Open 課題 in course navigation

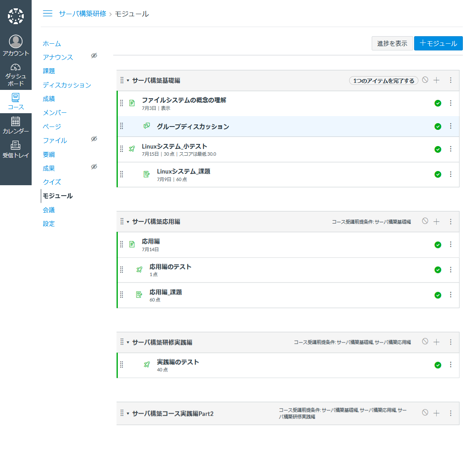point(49,71)
